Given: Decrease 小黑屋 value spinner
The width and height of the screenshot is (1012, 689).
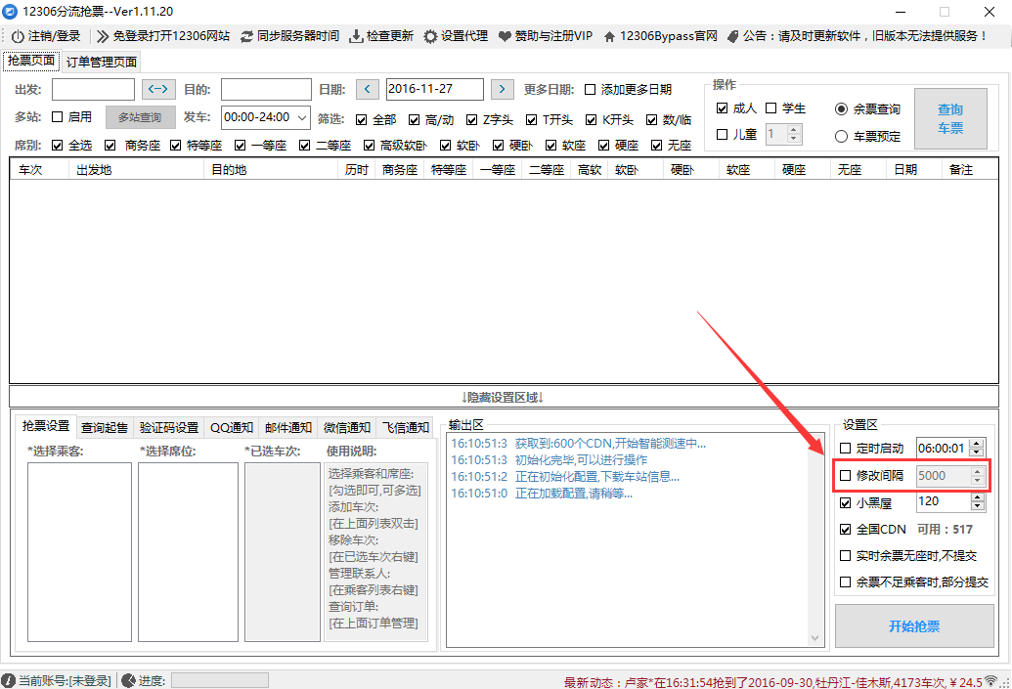Looking at the screenshot, I should 978,506.
